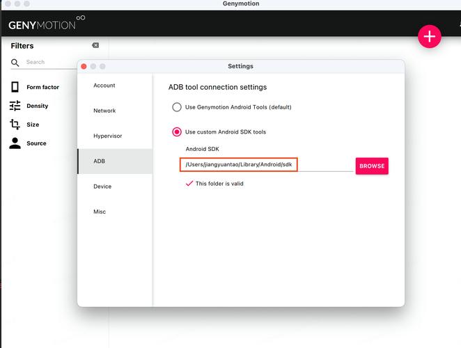Open the Account settings tab
Viewport: 461px width, 348px height.
pos(115,86)
